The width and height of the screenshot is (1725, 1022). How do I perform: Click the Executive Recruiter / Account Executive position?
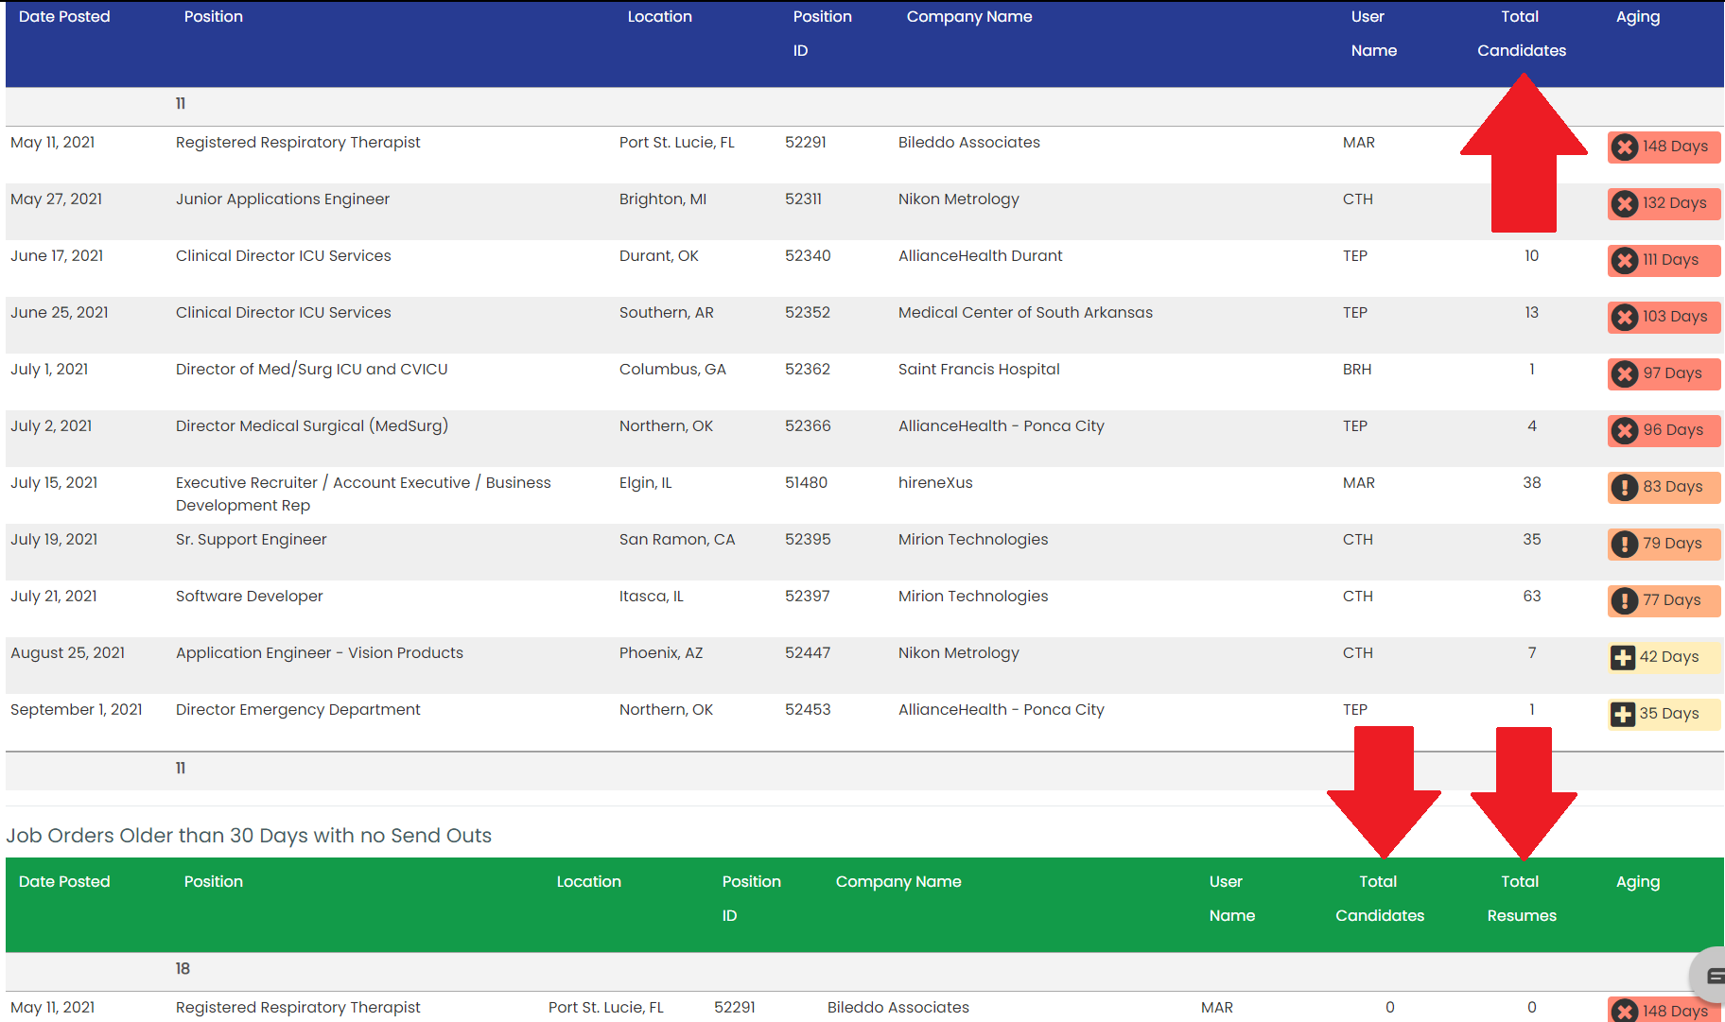point(363,494)
